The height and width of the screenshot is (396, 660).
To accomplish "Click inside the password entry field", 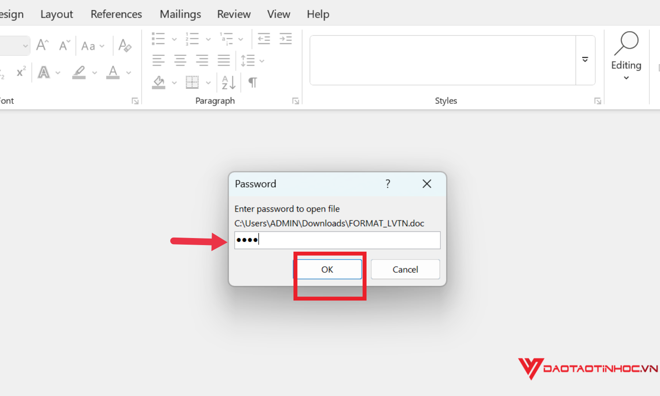I will [x=337, y=240].
